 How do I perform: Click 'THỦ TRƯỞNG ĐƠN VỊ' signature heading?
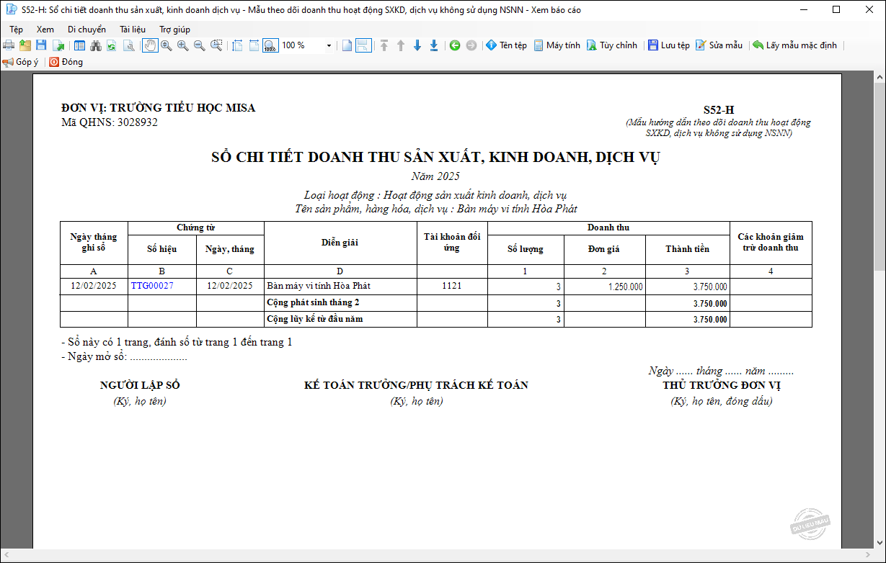[x=722, y=385]
